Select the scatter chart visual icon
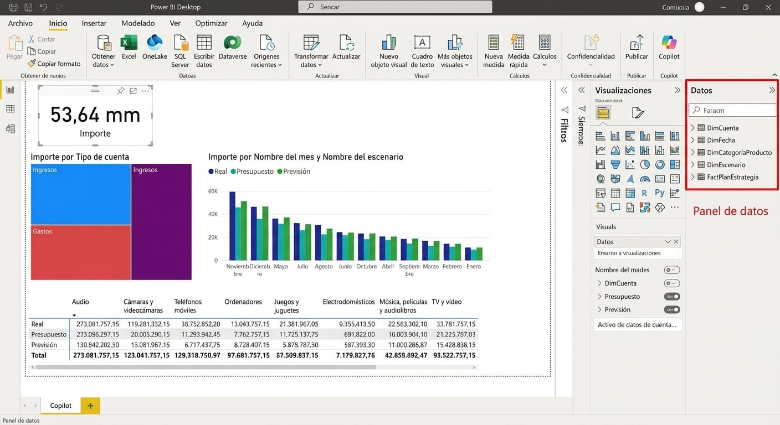 click(x=630, y=164)
